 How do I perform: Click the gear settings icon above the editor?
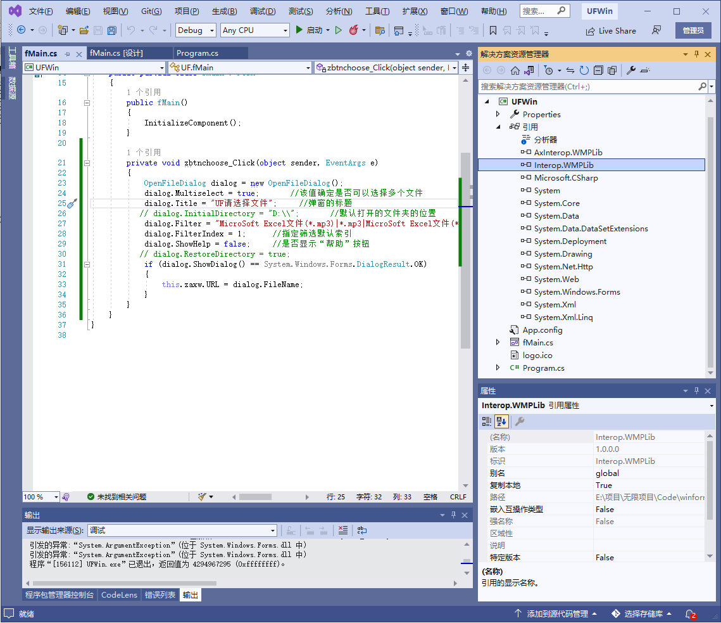point(469,53)
